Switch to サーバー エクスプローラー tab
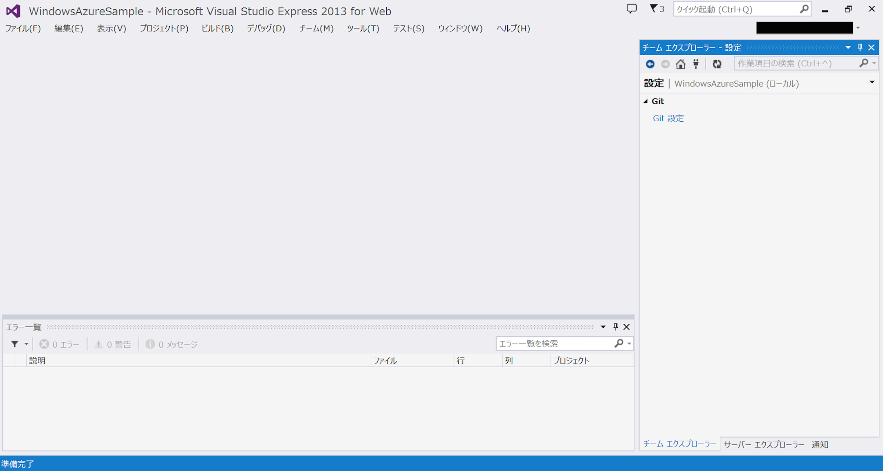The image size is (883, 471). point(764,444)
